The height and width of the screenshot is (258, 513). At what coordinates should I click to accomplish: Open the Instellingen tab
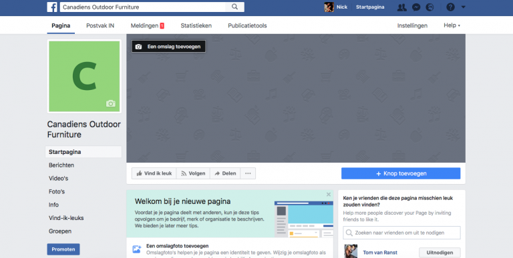412,25
